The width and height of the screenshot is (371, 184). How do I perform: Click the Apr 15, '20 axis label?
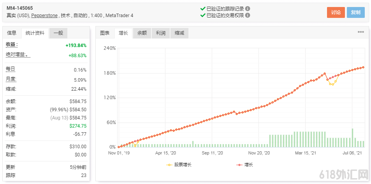[x=165, y=153]
